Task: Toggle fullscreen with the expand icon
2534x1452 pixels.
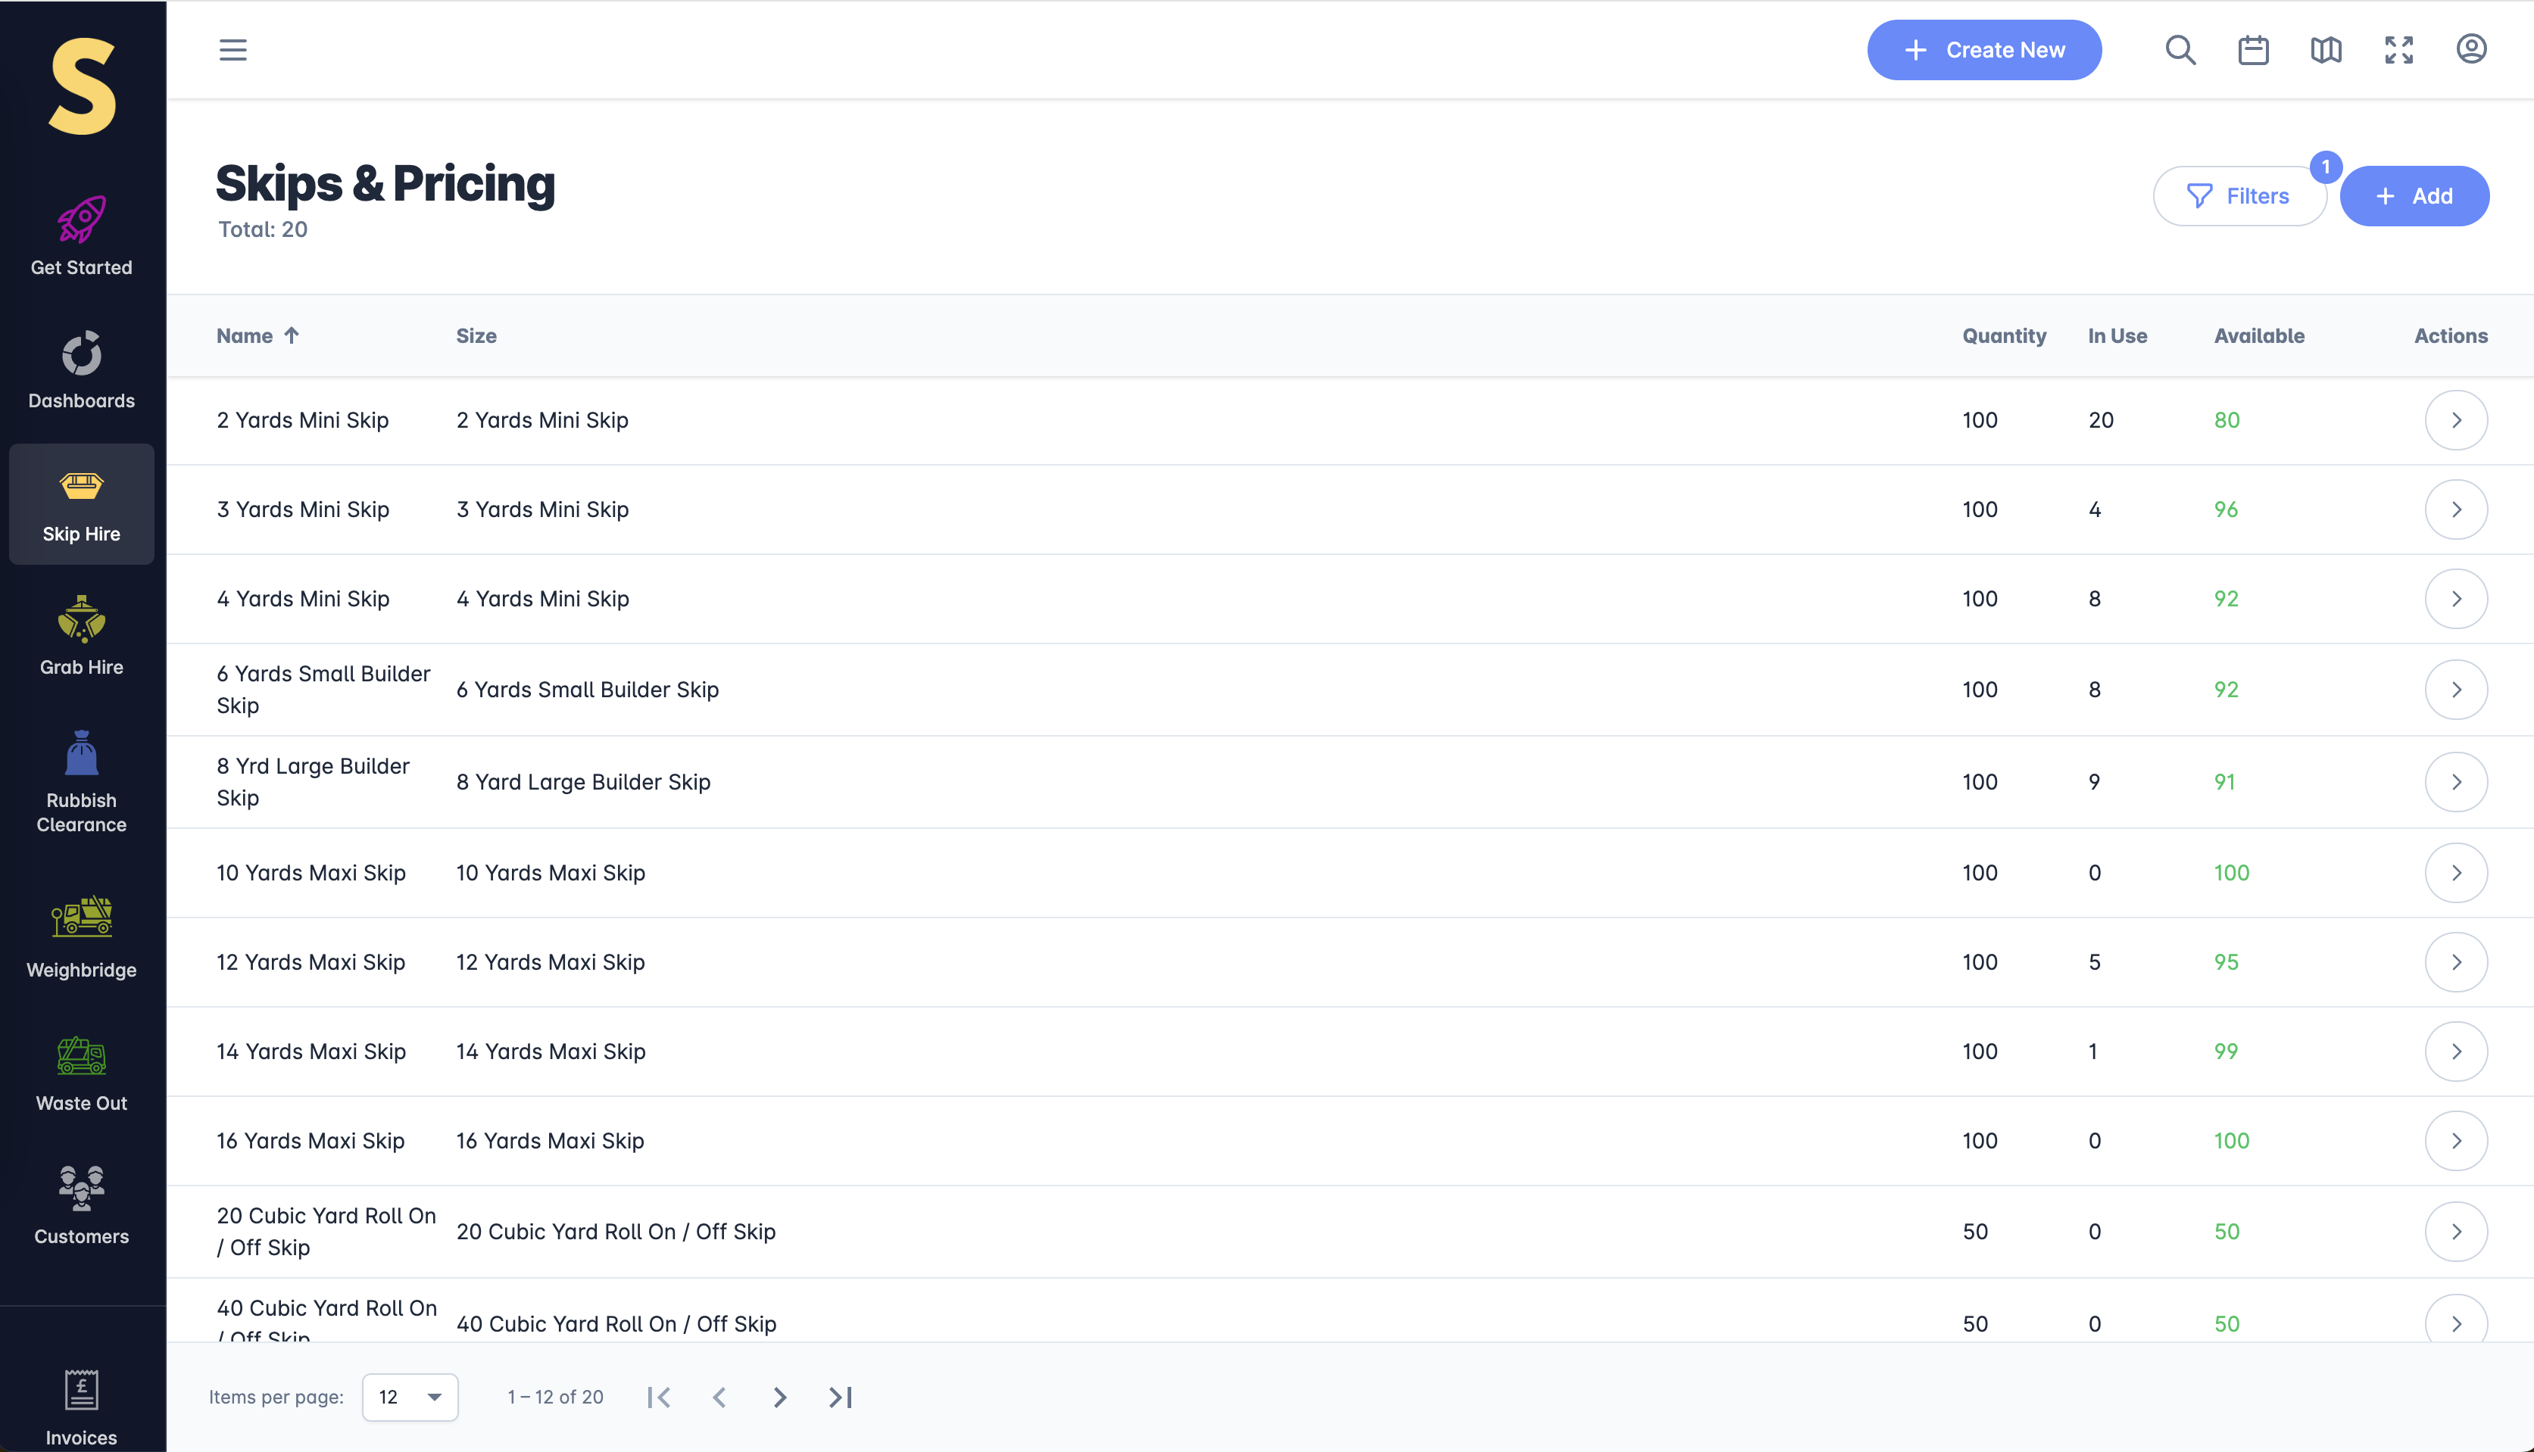Action: pos(2398,50)
